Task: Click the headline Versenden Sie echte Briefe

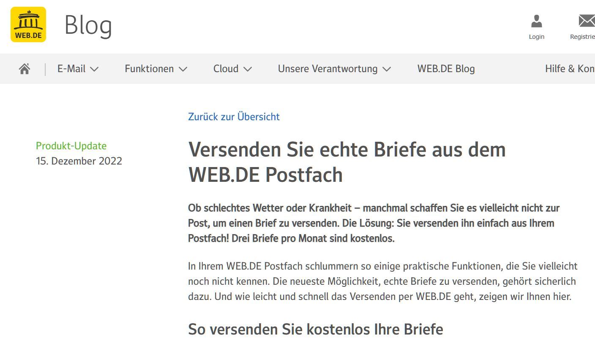Action: (x=347, y=162)
